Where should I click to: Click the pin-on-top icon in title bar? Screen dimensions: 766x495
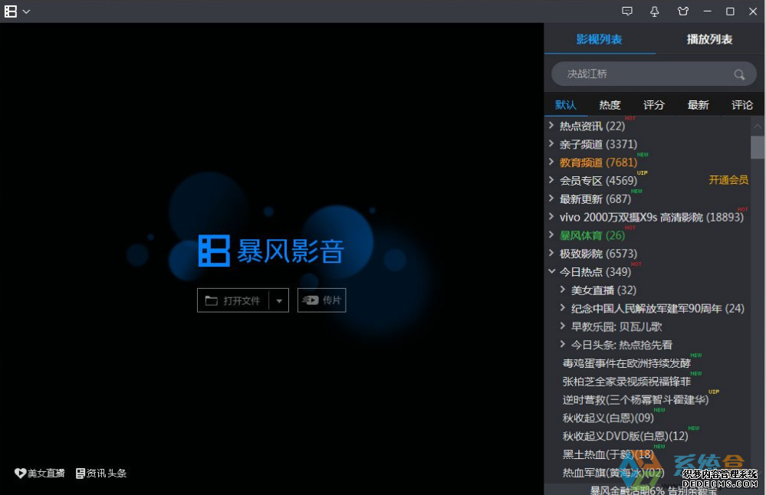click(x=655, y=11)
